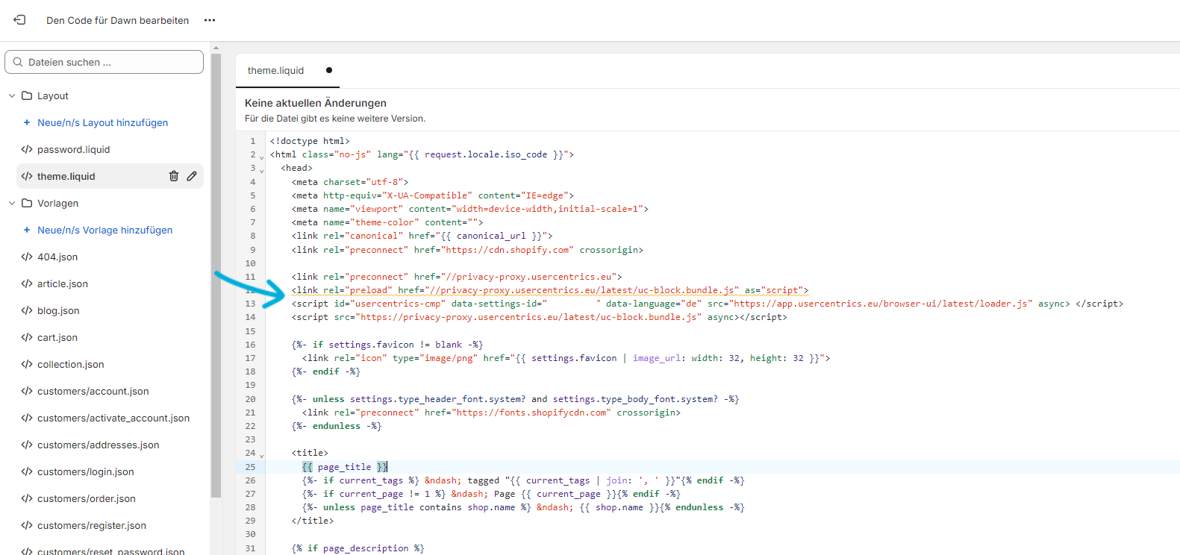Screen dimensions: 1180x555
Task: Click the {{ page_title }} code line
Action: point(345,467)
